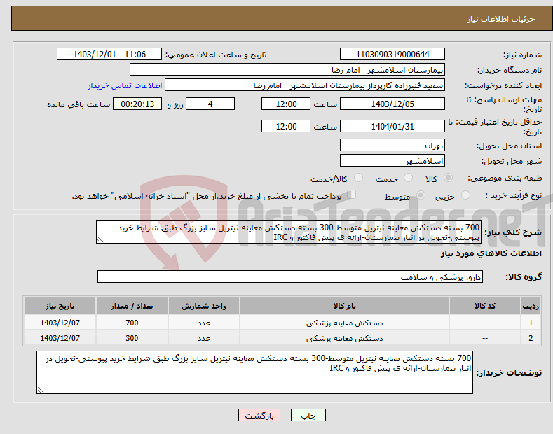Click the buyer notes text area
This screenshot has height=434, width=553.
[254, 372]
